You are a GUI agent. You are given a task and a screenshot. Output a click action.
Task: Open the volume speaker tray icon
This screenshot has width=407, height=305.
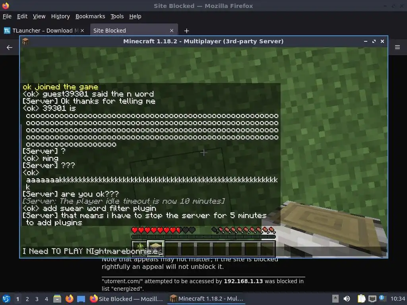click(x=347, y=299)
